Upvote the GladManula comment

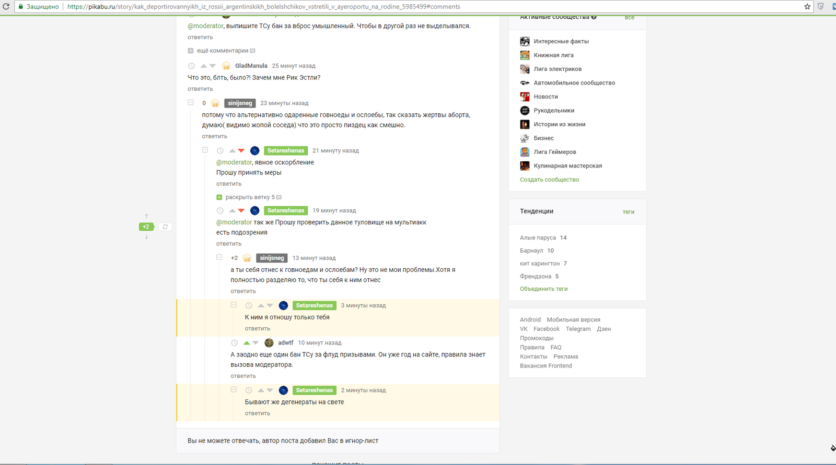[203, 66]
